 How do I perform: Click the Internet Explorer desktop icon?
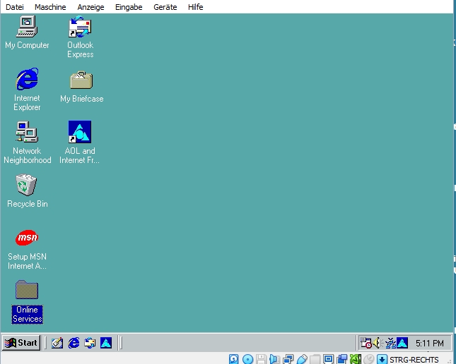tap(27, 80)
